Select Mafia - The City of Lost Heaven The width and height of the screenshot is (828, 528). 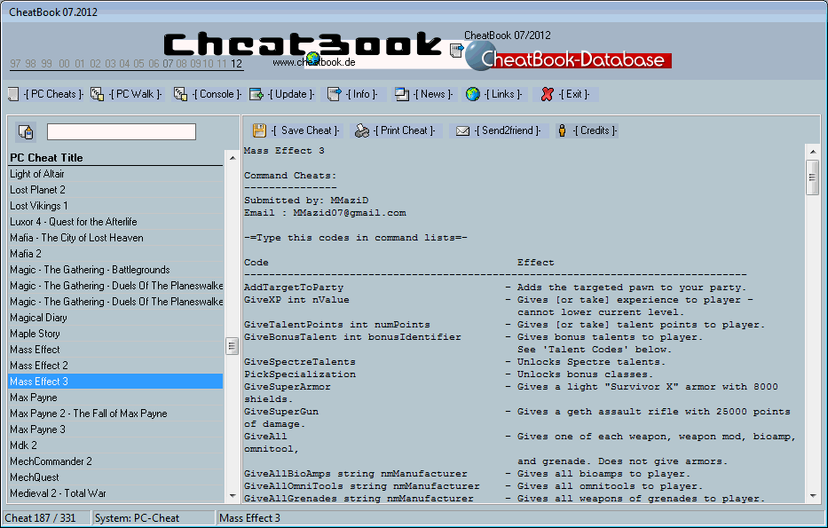pyautogui.click(x=115, y=238)
